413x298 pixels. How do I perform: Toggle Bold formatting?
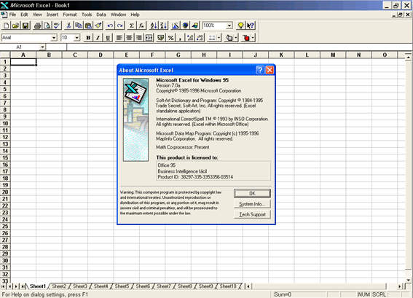(88, 38)
